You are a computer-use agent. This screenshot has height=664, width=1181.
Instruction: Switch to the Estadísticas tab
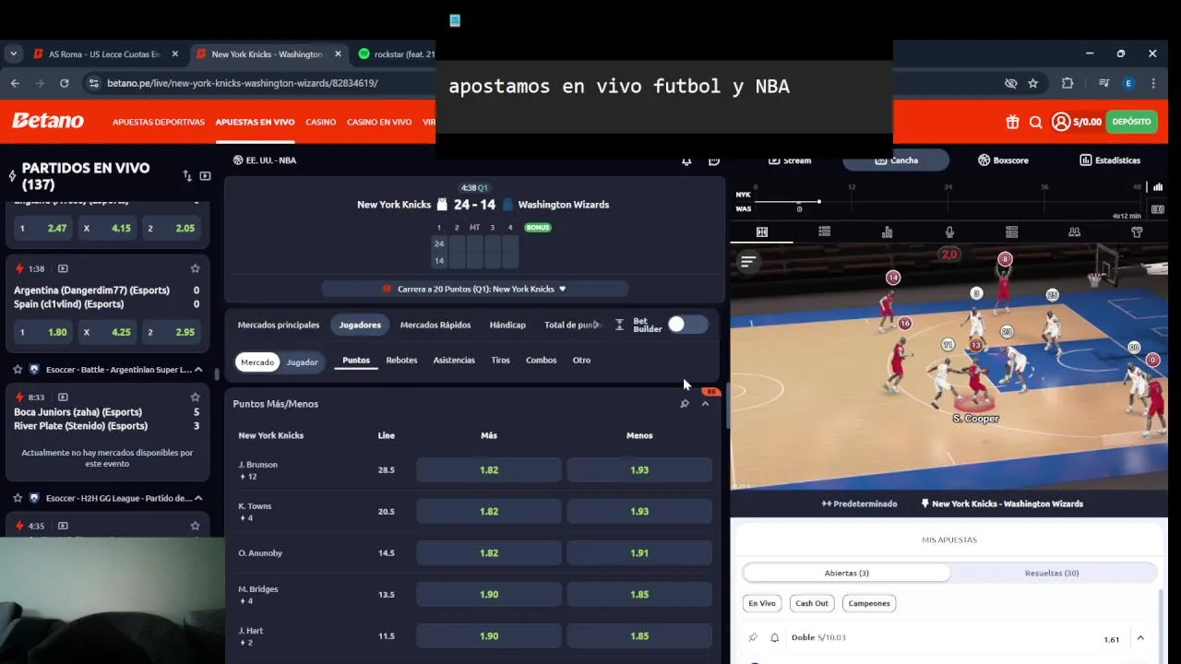[1110, 160]
